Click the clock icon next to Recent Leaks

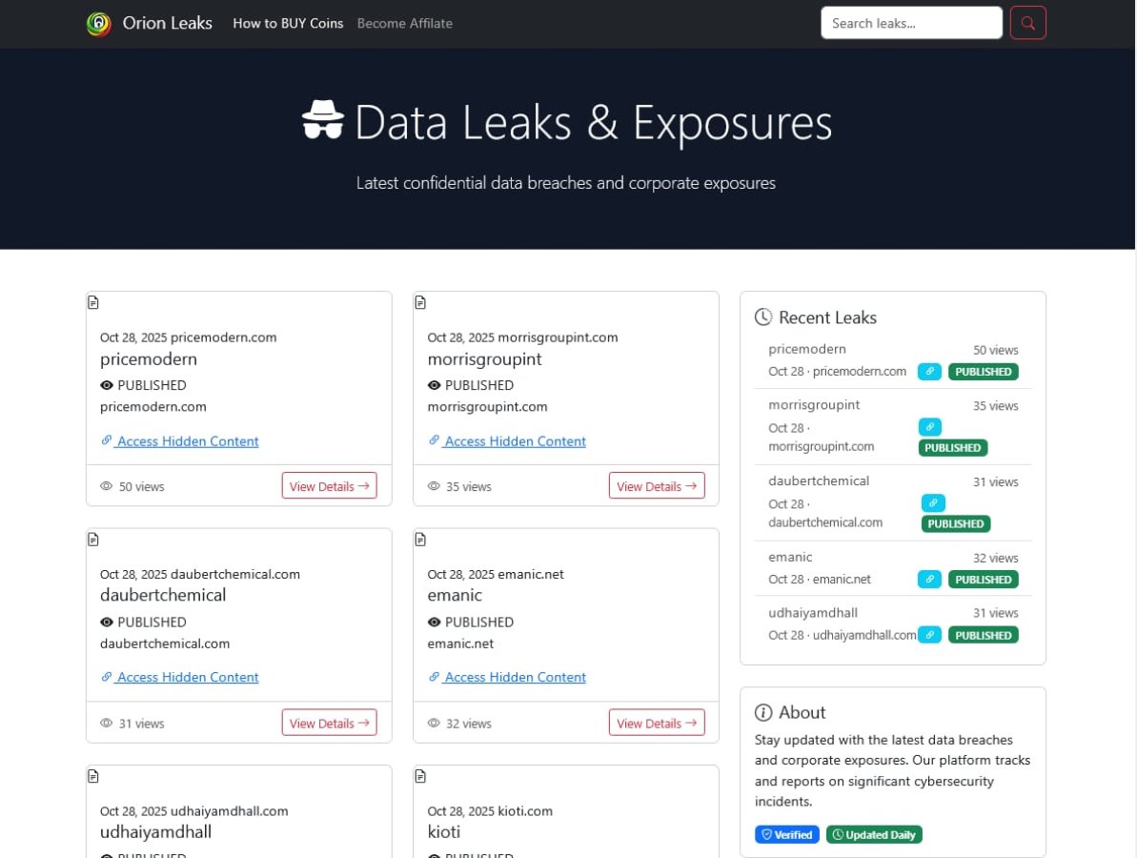(x=764, y=317)
